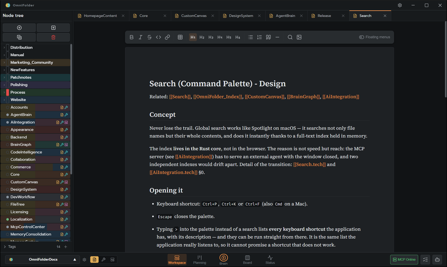Screen dimensions: 447x267
Task: Apply strikethrough formatting in the toolbar
Action: point(149,37)
